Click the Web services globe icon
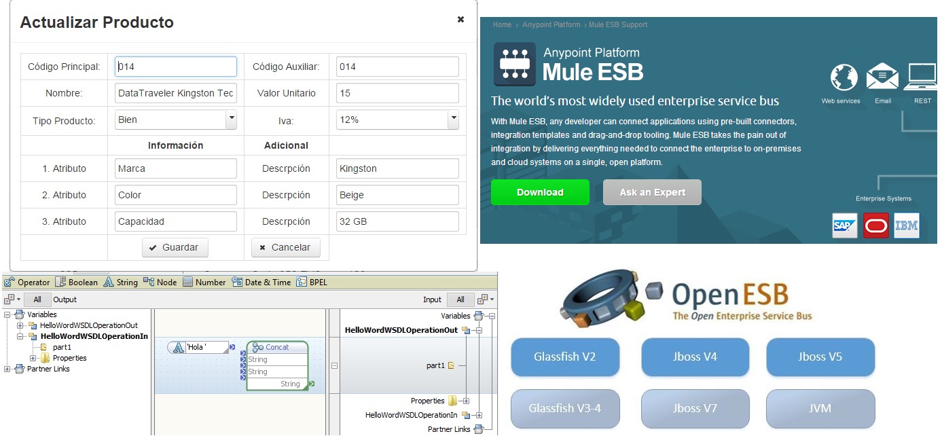942x436 pixels. click(x=844, y=77)
